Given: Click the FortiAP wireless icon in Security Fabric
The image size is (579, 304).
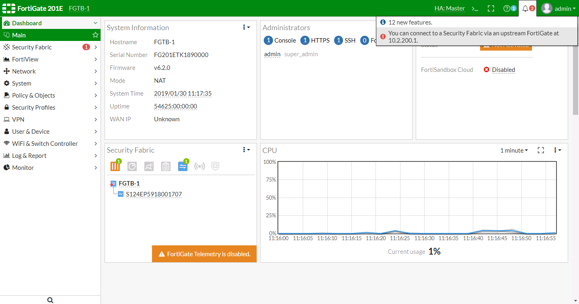Looking at the screenshot, I should (199, 166).
